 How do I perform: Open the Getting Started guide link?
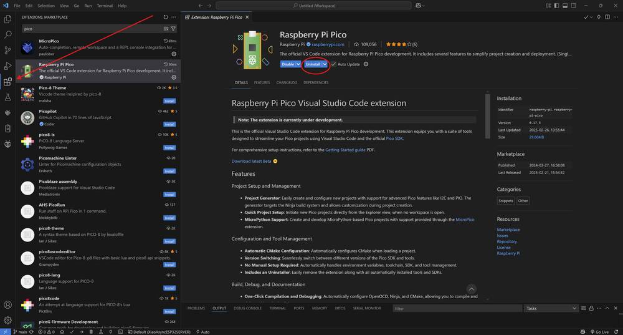click(x=345, y=150)
